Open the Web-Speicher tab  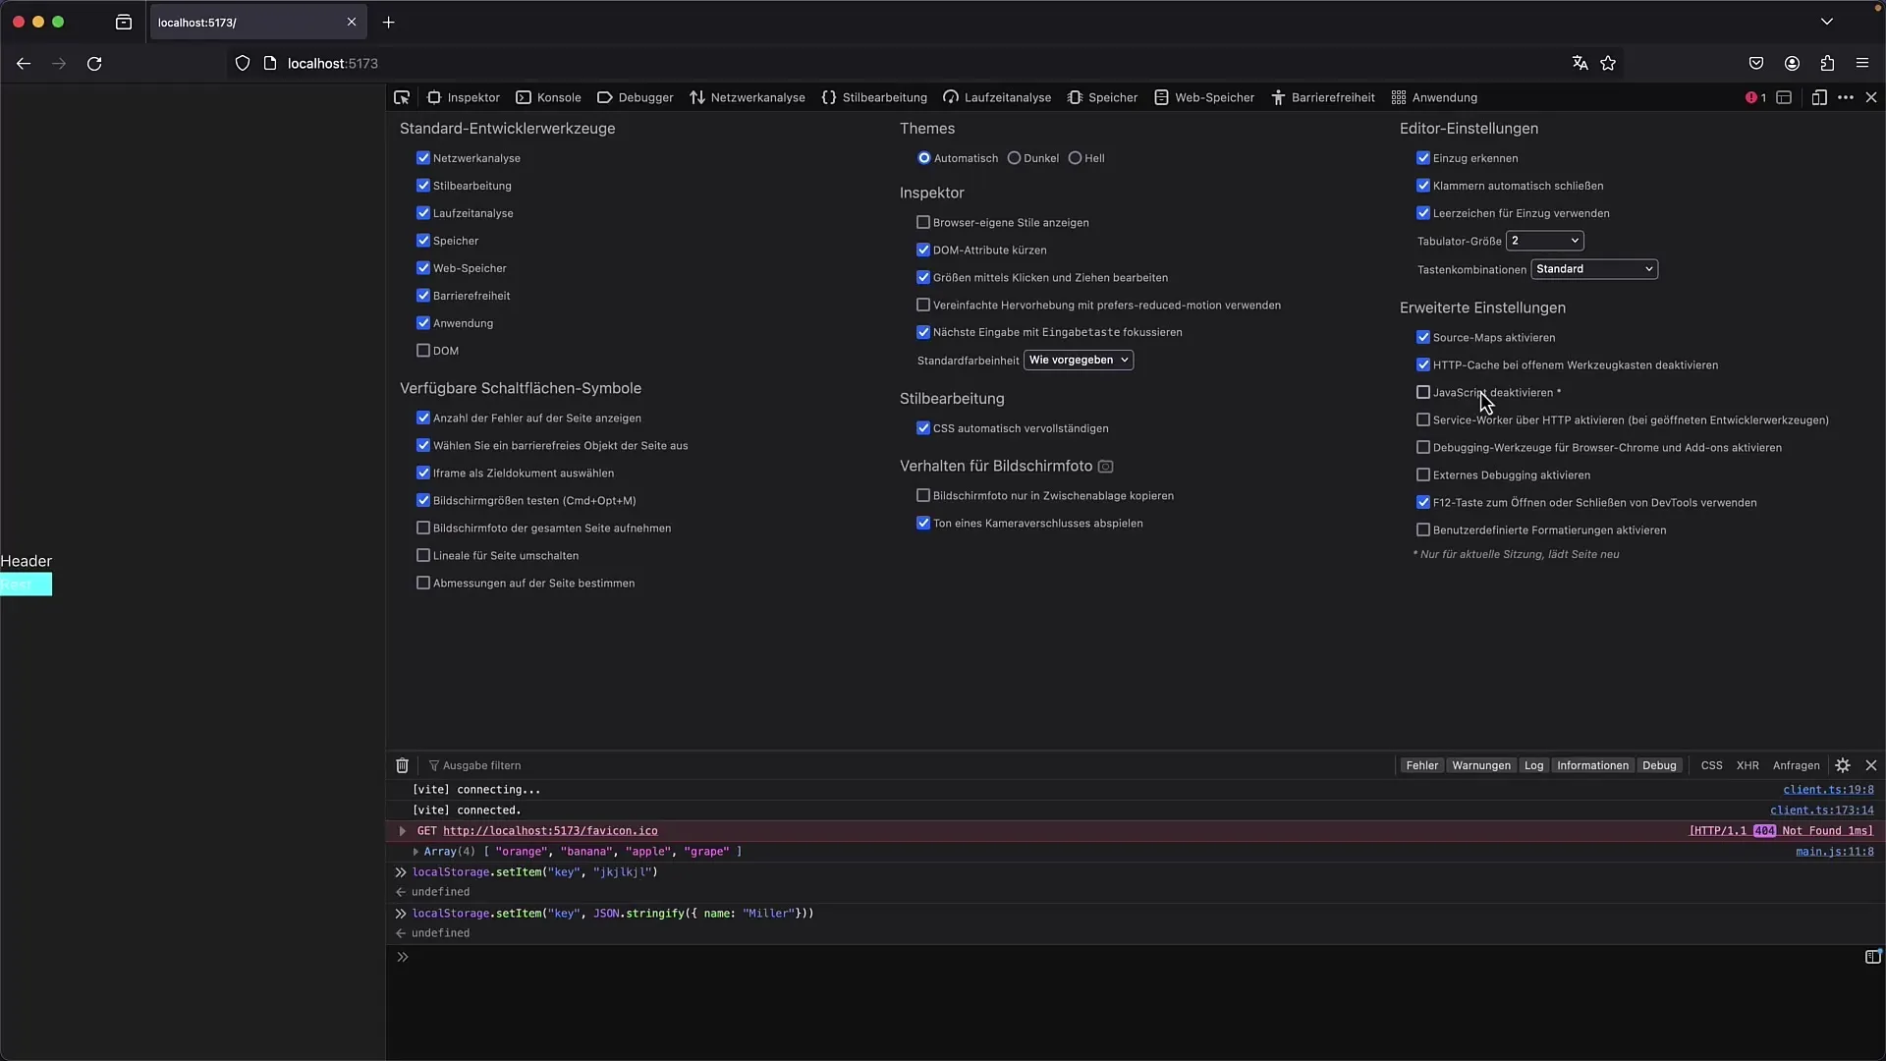click(1204, 97)
